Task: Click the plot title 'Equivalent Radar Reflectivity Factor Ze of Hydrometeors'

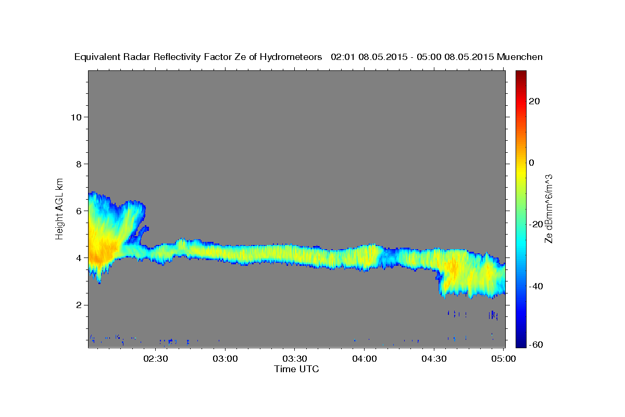Action: pos(198,57)
